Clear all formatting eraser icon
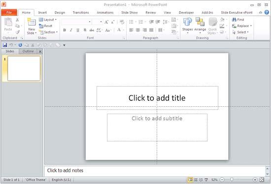 pyautogui.click(x=122, y=22)
